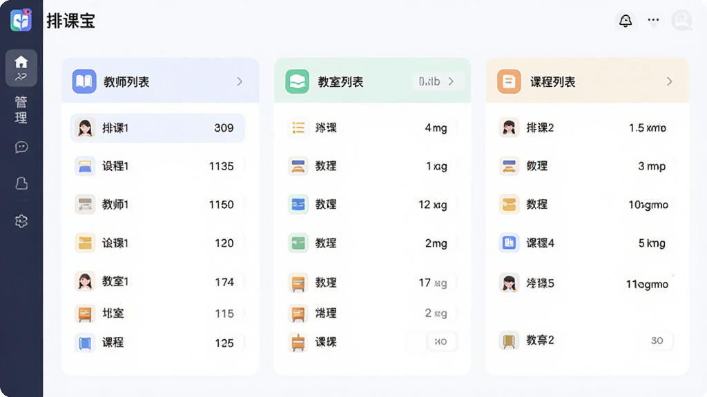Click the HO button in the 教室列表 card
Viewport: 707px width, 397px height.
point(441,342)
